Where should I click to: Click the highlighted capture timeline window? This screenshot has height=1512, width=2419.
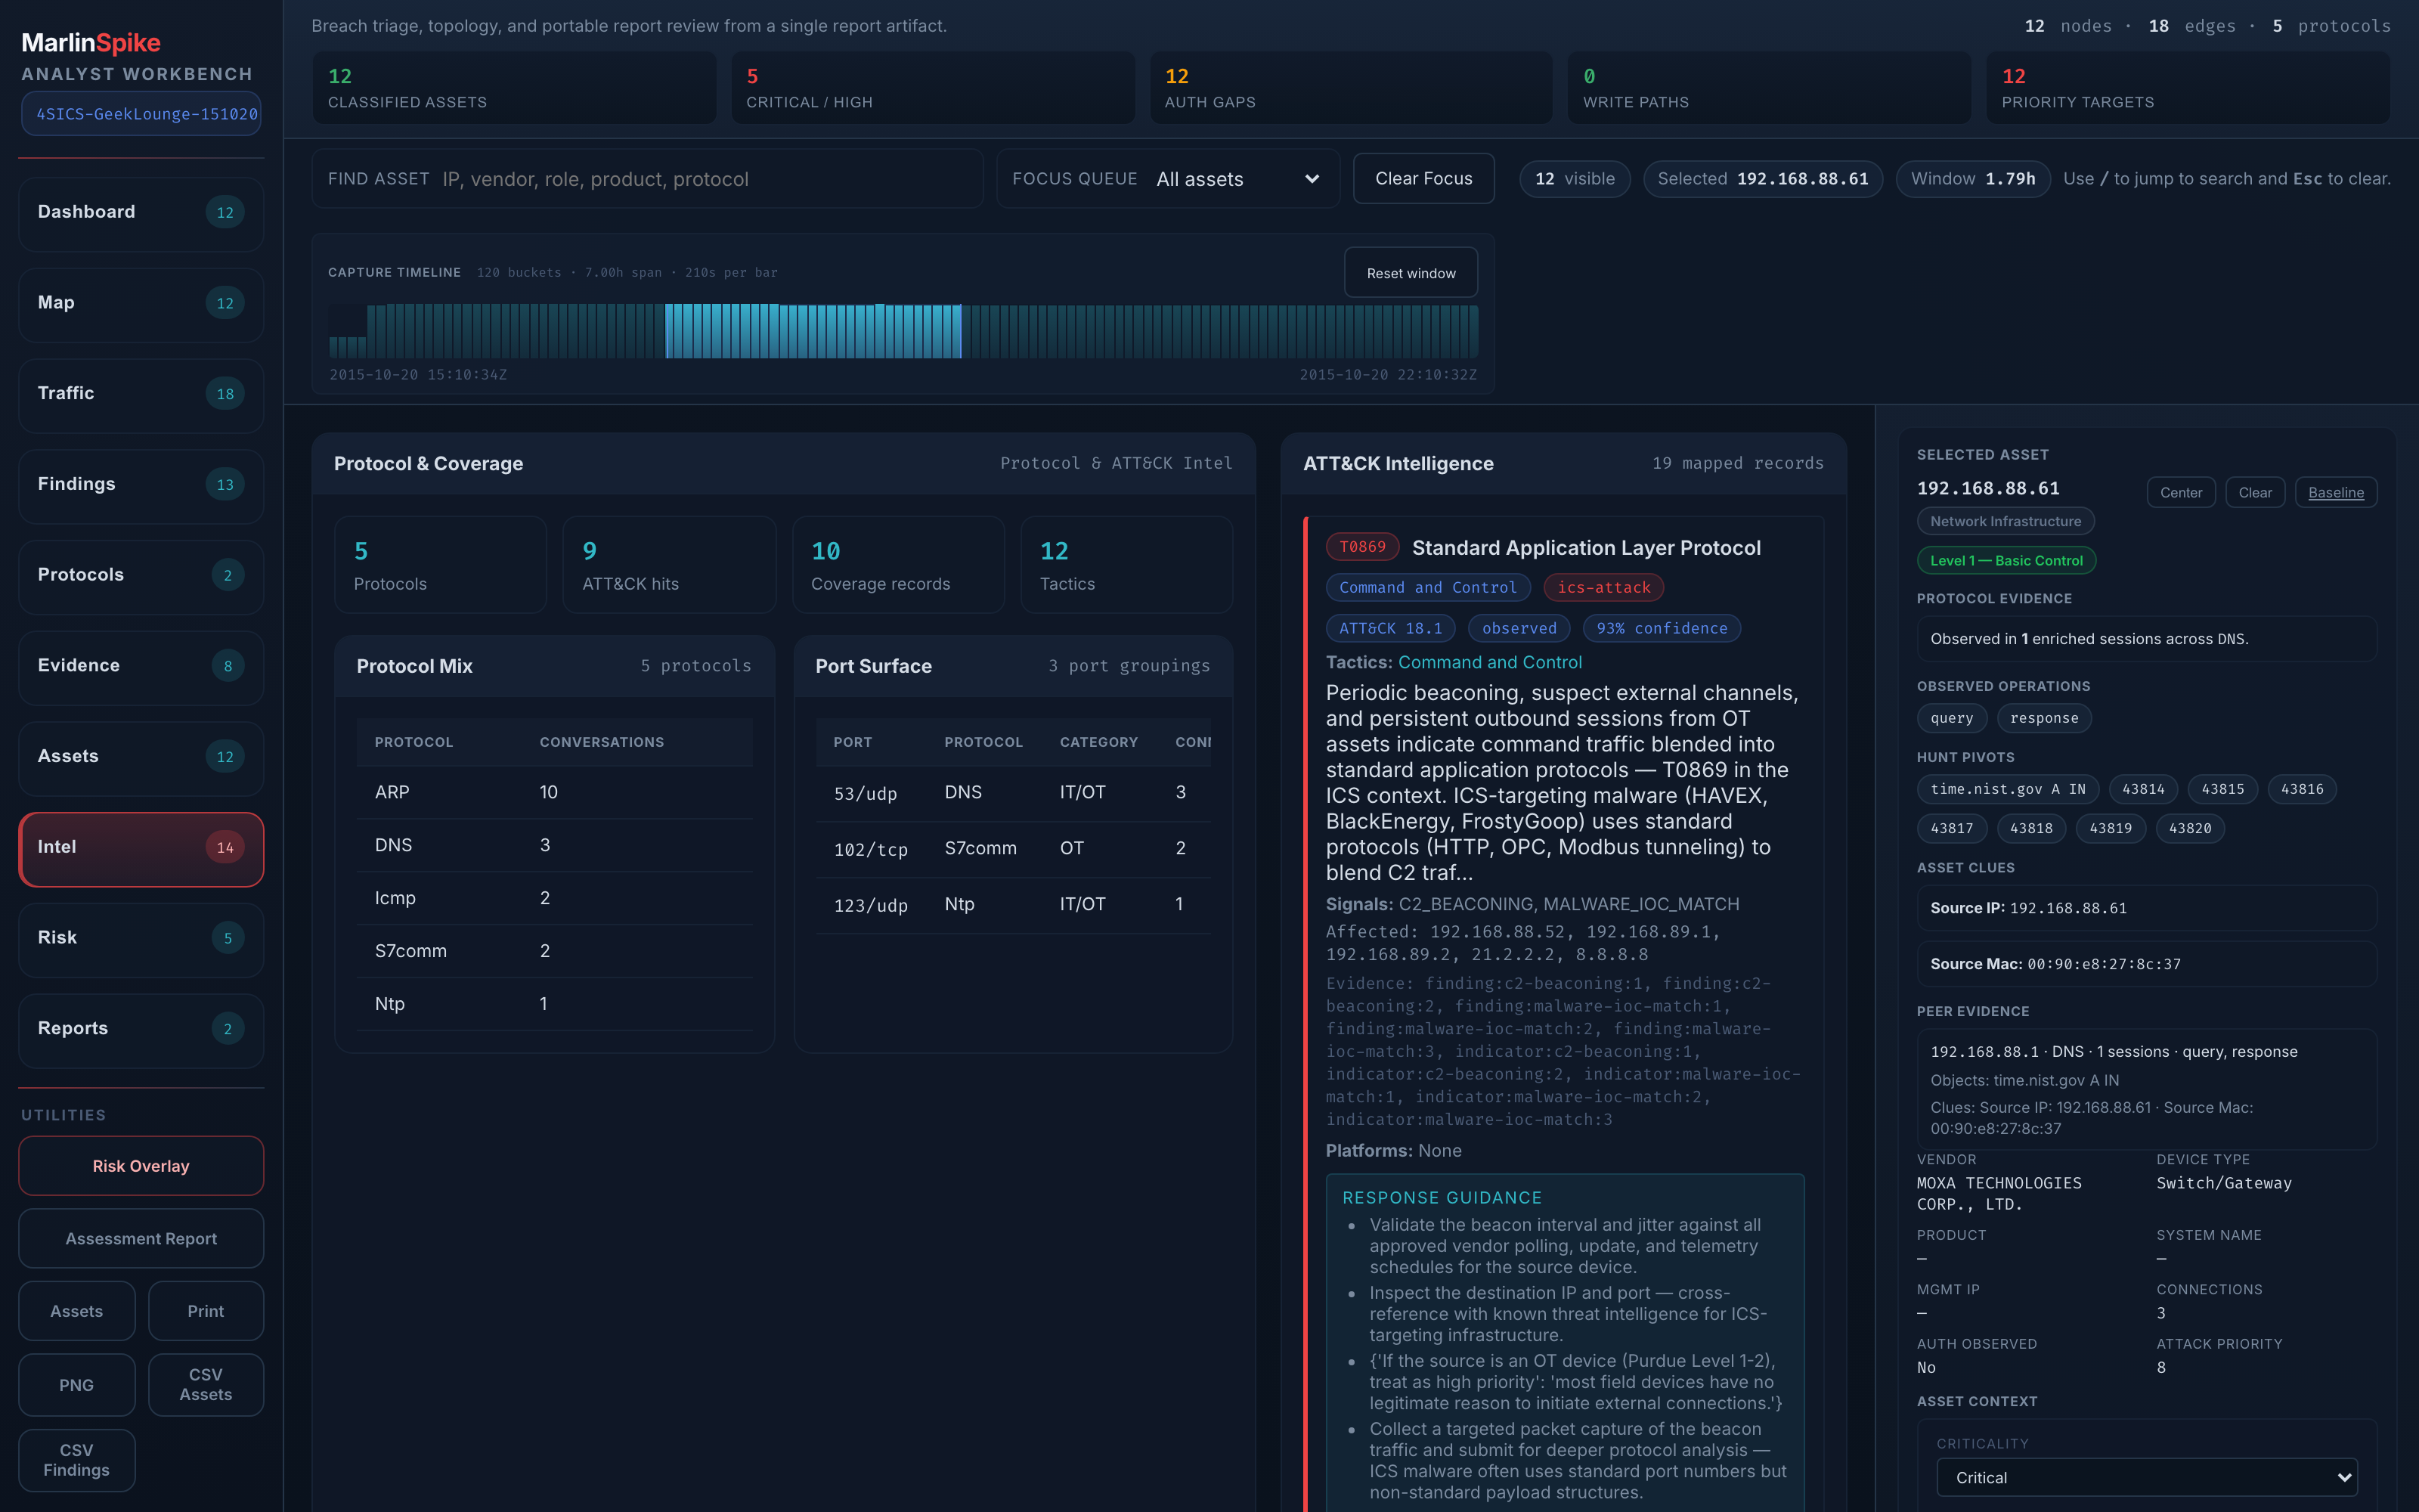pyautogui.click(x=813, y=331)
